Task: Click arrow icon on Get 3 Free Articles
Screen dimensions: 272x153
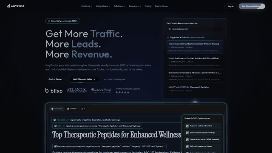Action: (94, 79)
